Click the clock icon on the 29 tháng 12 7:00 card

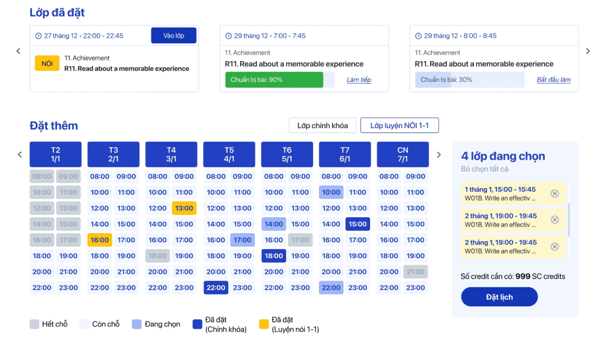pos(229,36)
